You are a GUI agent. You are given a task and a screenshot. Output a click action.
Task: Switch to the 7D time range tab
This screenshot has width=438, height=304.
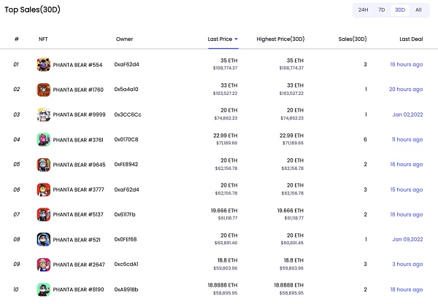381,10
